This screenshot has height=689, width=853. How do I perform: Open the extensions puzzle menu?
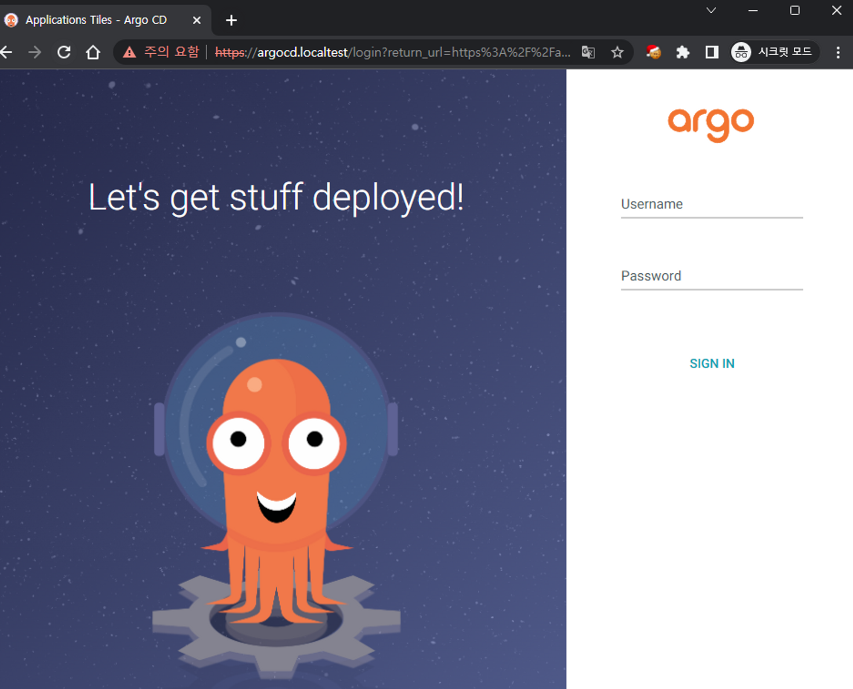682,52
